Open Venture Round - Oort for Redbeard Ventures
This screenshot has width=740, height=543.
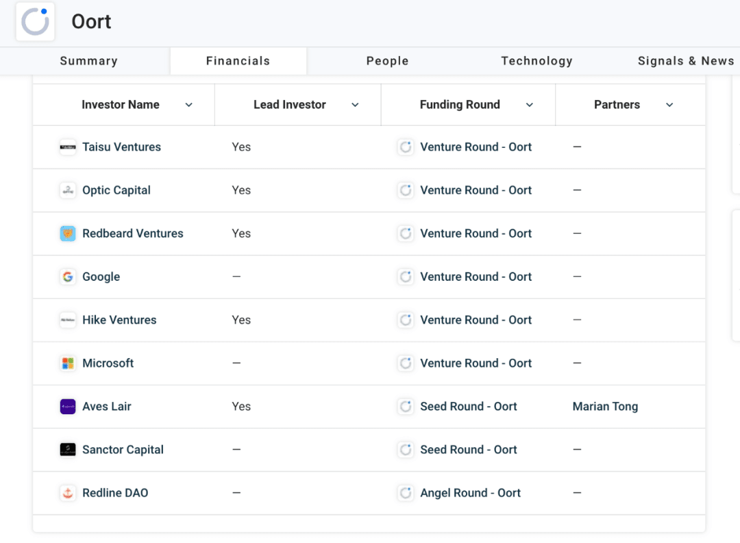click(x=476, y=233)
